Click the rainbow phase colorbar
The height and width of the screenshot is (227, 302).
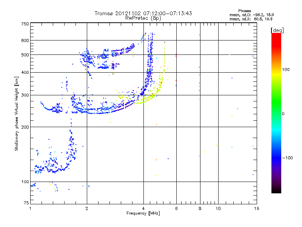point(276,113)
